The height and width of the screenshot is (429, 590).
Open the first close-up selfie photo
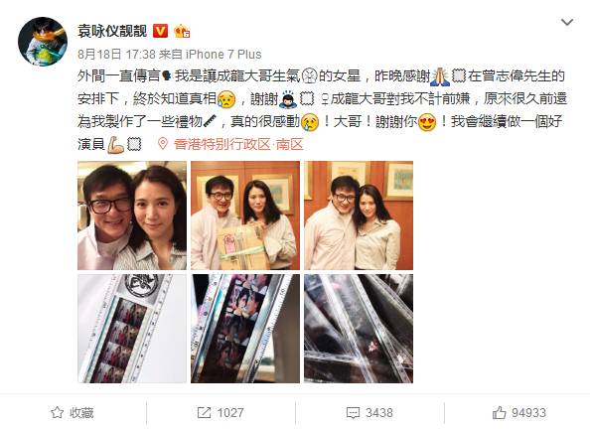tap(132, 215)
